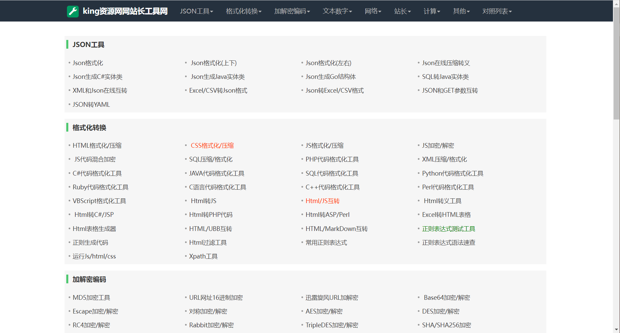
Task: Open the Json格式化(上下) tool
Action: (x=214, y=63)
